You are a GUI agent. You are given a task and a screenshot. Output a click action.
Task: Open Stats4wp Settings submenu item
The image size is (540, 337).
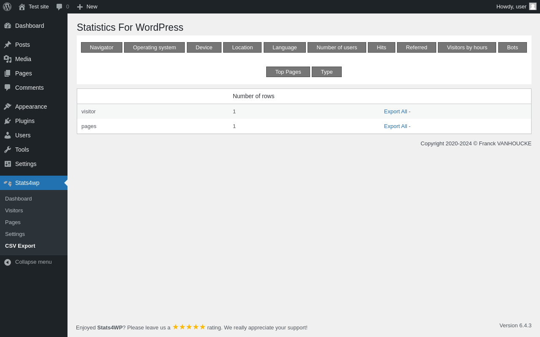[x=15, y=234]
